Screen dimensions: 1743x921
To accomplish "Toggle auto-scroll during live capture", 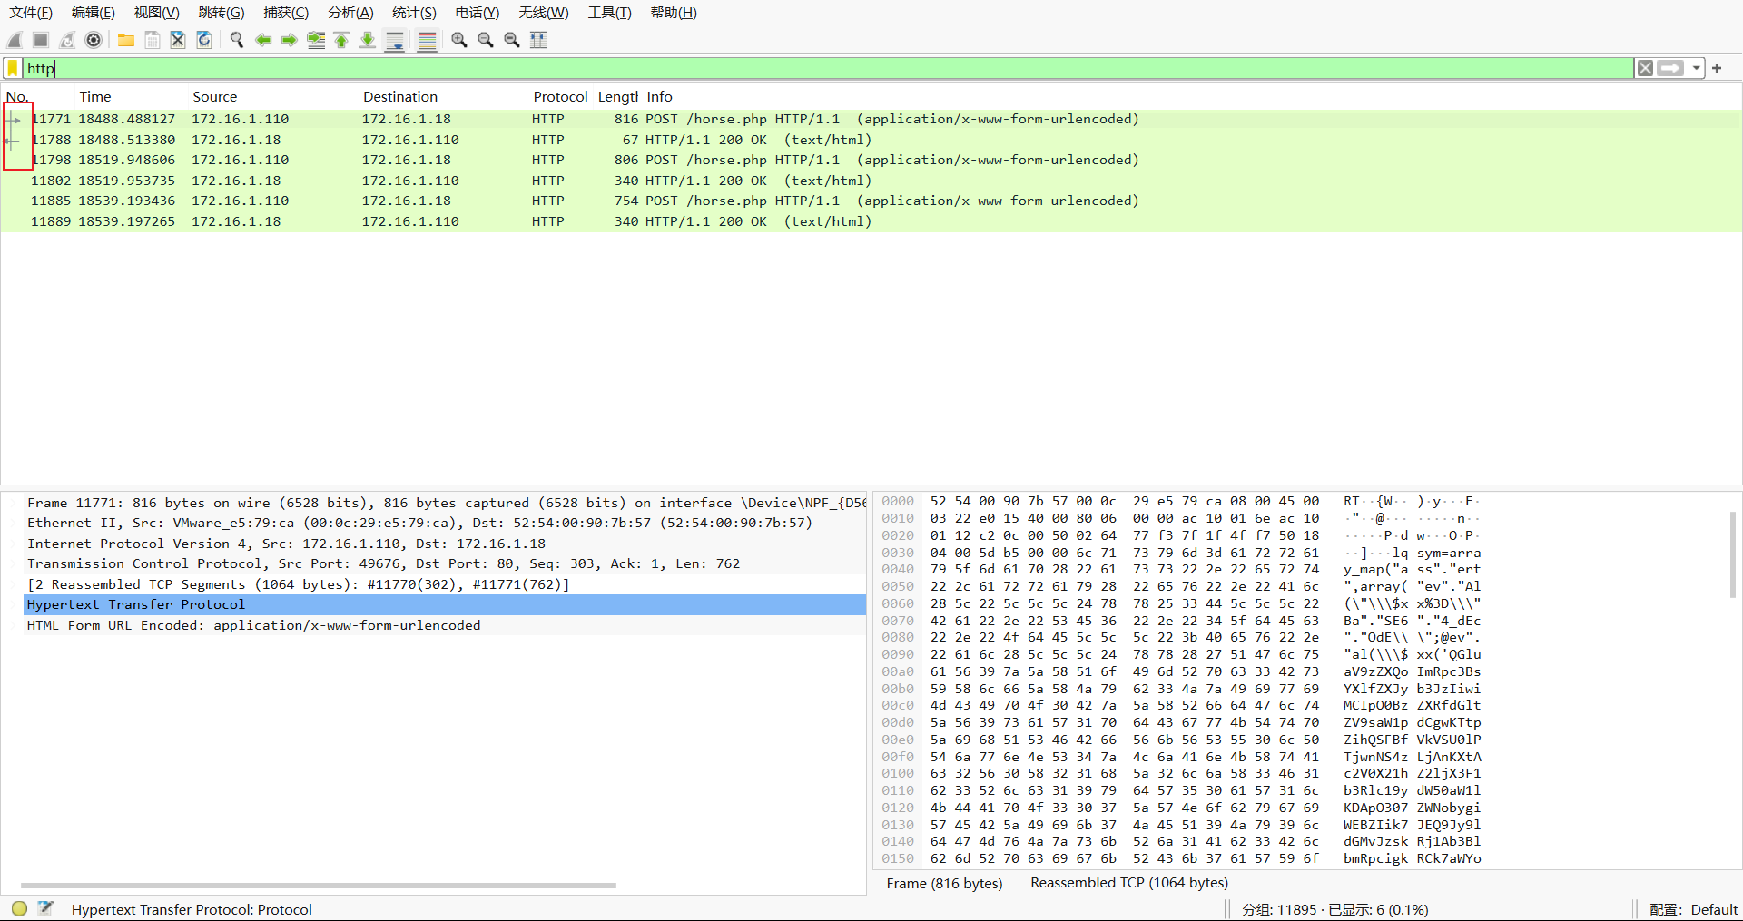I will pyautogui.click(x=395, y=41).
